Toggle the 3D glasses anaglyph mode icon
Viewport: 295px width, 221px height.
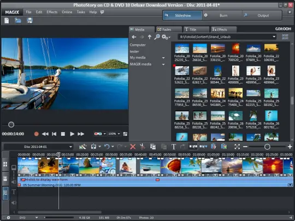coord(98,134)
